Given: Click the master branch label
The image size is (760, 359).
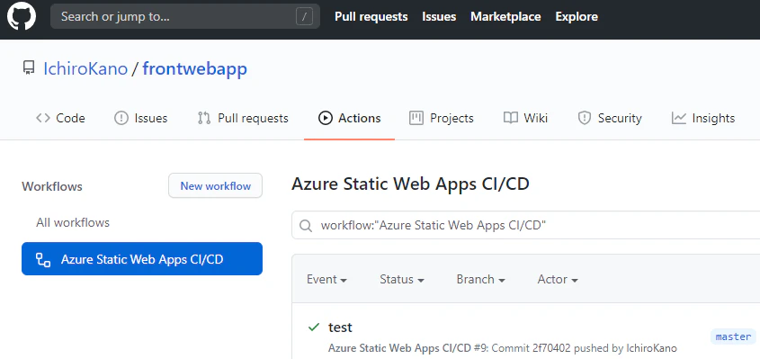Looking at the screenshot, I should (733, 337).
